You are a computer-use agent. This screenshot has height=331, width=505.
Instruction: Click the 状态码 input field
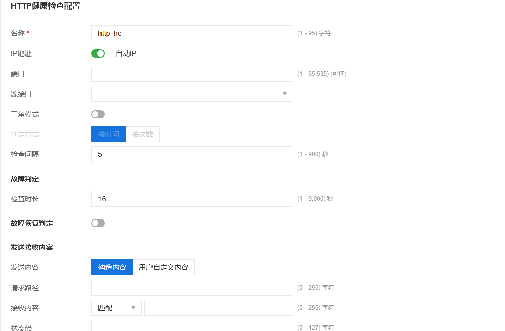pyautogui.click(x=192, y=326)
